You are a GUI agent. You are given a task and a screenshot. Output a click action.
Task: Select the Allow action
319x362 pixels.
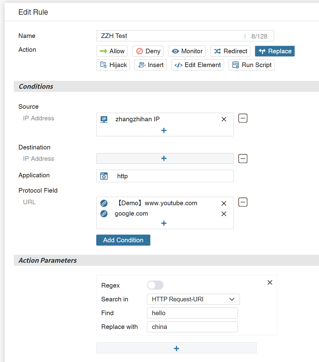[112, 51]
